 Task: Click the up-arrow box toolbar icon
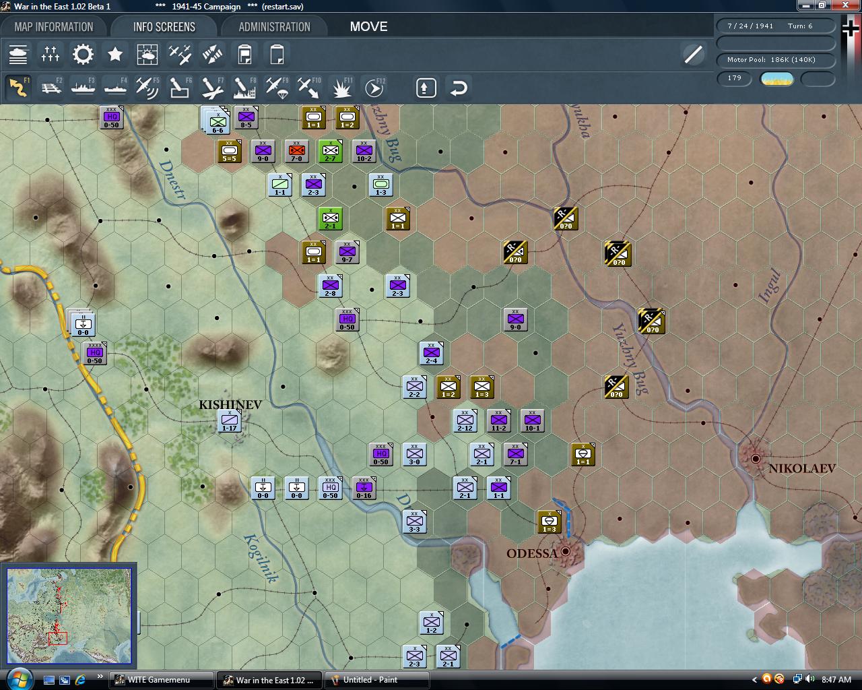[x=426, y=88]
